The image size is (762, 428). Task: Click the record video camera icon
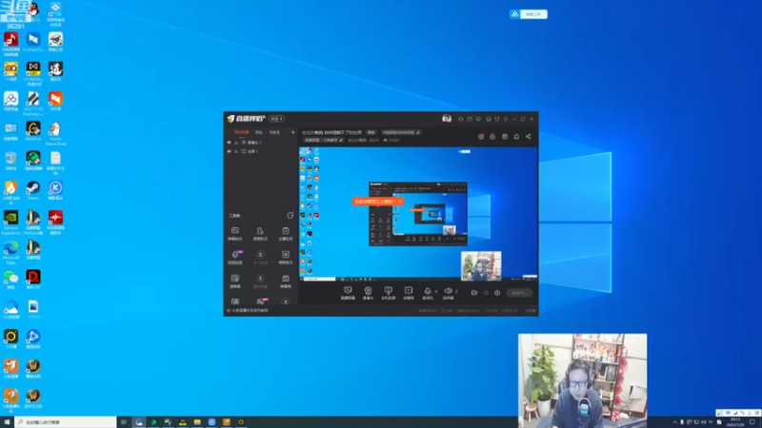click(473, 293)
